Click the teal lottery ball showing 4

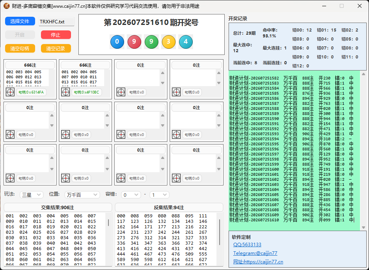186,42
